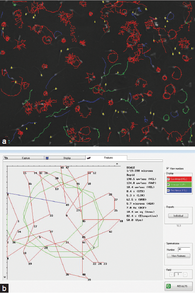Click track point 18 near right edge
Screen dimensions: 195x294
click(x=121, y=221)
